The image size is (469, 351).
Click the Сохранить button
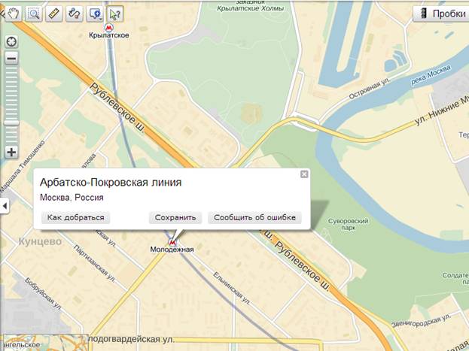(x=175, y=217)
